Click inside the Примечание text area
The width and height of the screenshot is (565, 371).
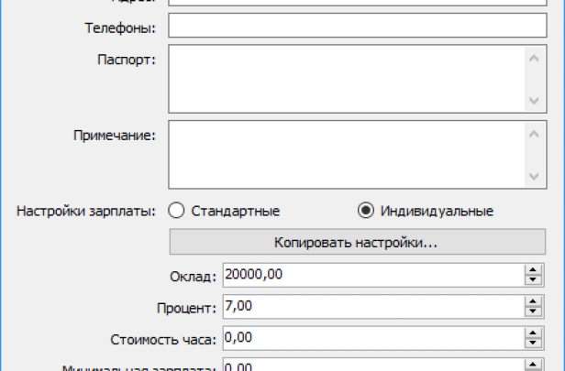[345, 155]
